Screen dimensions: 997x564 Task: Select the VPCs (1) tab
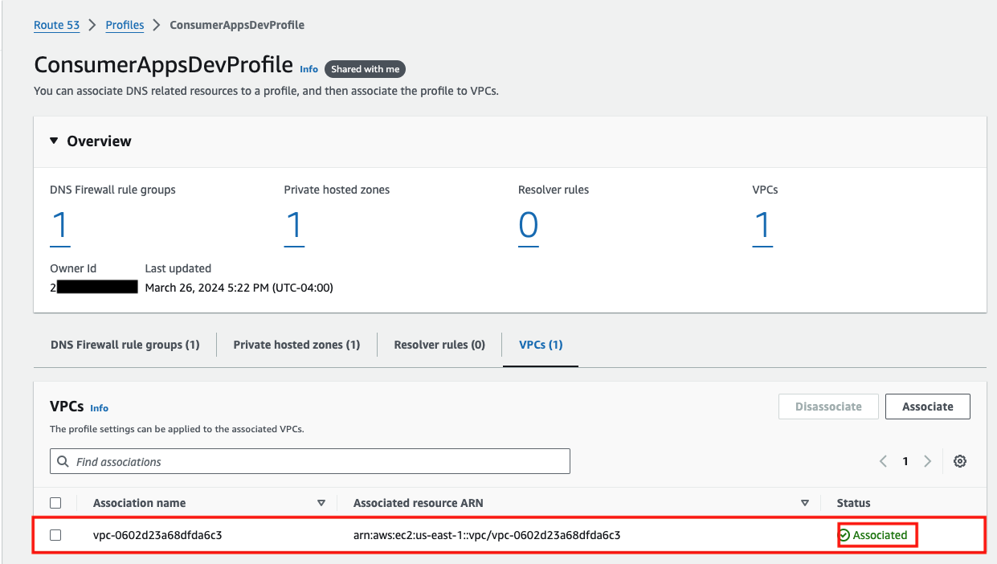(541, 345)
